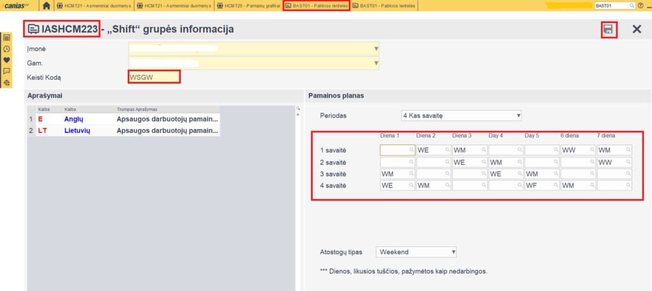Open the Atostogų tipas Weekend dropdown
Screen dimensions: 652x291
[453, 252]
